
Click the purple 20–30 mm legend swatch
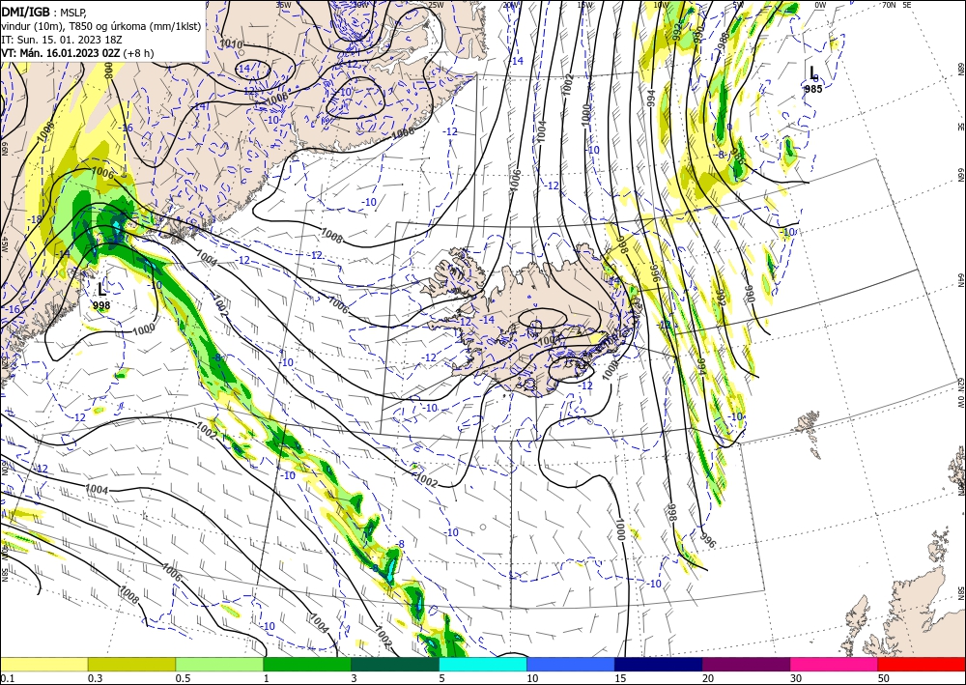(746, 664)
